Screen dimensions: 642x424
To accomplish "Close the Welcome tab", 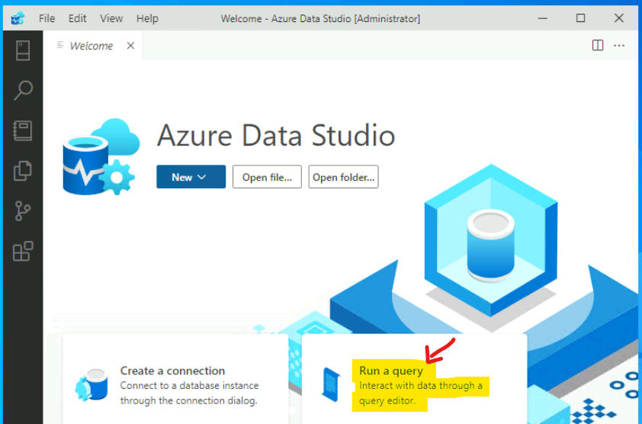I will point(130,46).
